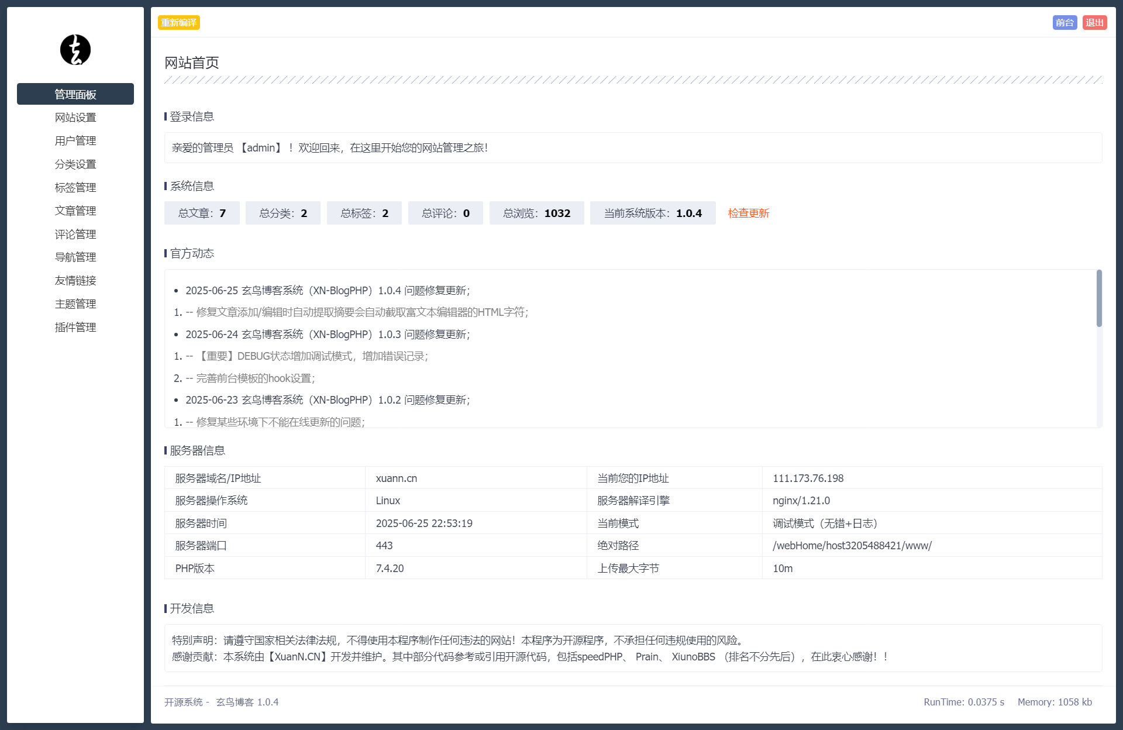This screenshot has height=730, width=1123.
Task: Select 分类设置 from the sidebar
Action: (x=75, y=164)
